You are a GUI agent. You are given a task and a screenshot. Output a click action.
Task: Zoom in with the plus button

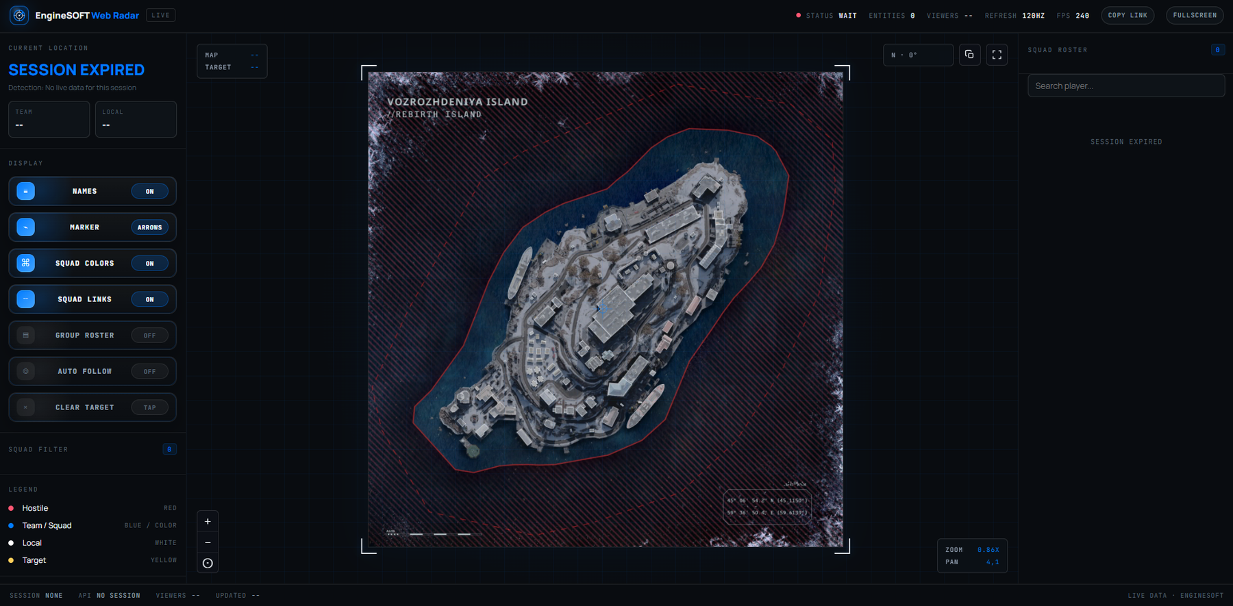208,521
